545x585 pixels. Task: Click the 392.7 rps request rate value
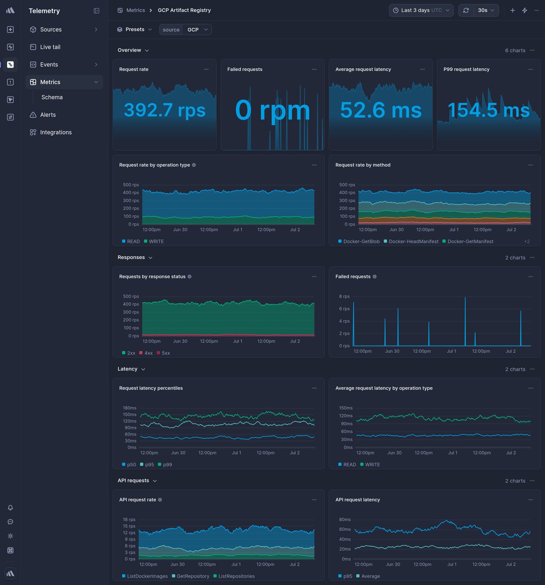165,110
